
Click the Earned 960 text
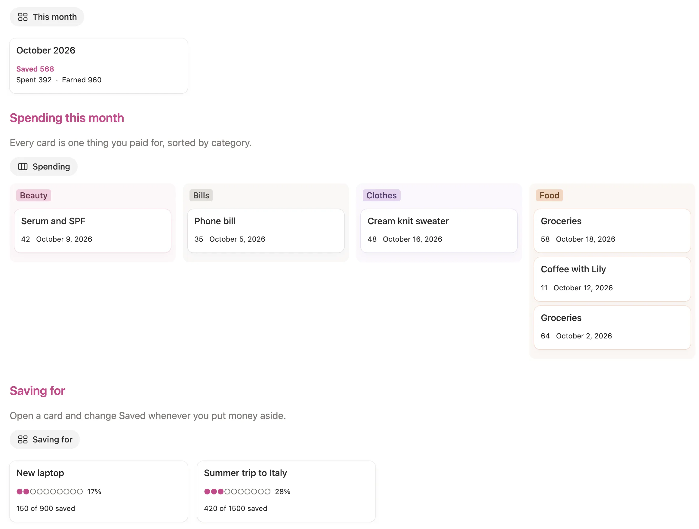[82, 80]
